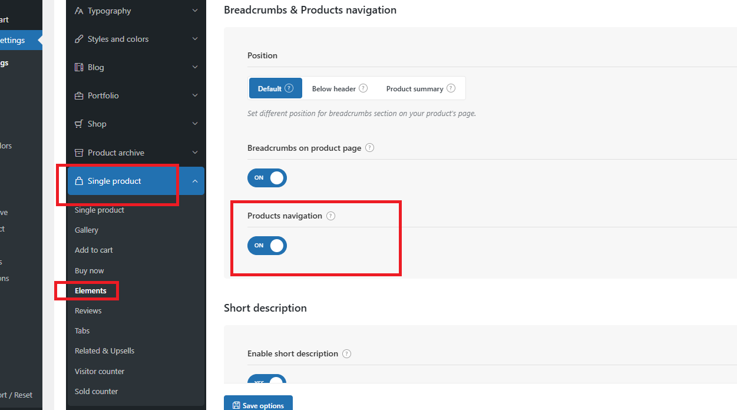Click the Short description heading
This screenshot has width=737, height=410.
265,308
